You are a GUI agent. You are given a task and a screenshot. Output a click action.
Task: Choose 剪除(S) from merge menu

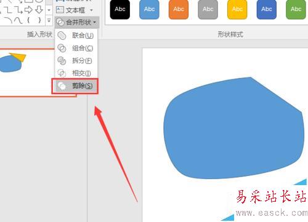click(x=75, y=86)
